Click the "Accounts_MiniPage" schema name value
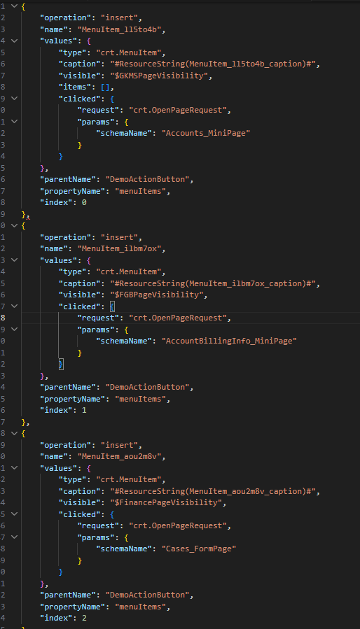Screen dimensions: 360x629 (x=206, y=133)
